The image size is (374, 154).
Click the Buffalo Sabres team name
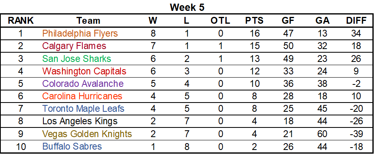tap(72, 146)
